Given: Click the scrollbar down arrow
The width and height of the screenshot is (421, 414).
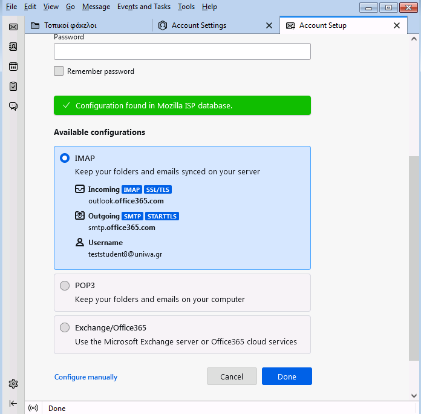Looking at the screenshot, I should click(414, 395).
